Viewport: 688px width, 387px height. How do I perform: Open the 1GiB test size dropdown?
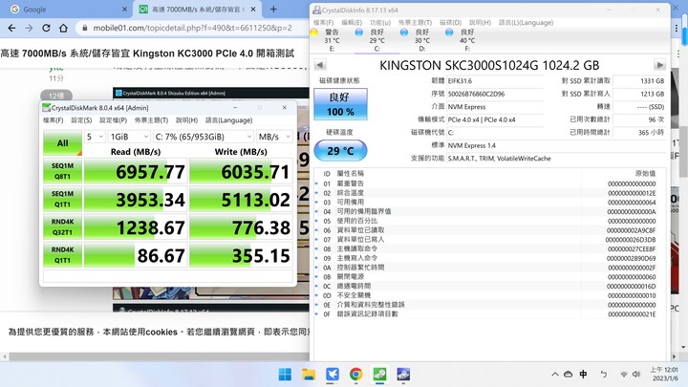[129, 137]
